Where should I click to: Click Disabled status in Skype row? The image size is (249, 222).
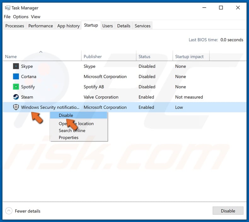point(147,66)
